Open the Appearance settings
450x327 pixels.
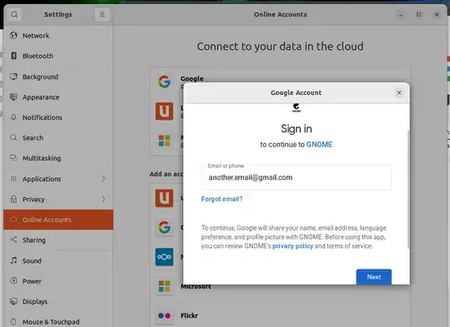click(x=58, y=97)
